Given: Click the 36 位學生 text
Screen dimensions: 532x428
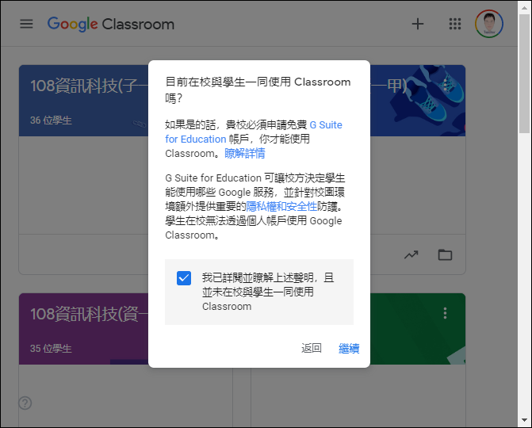Looking at the screenshot, I should click(51, 120).
